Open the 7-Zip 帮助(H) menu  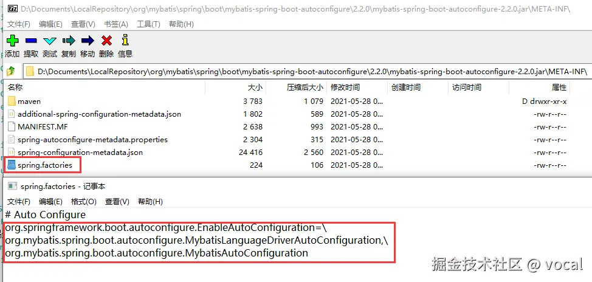[181, 24]
